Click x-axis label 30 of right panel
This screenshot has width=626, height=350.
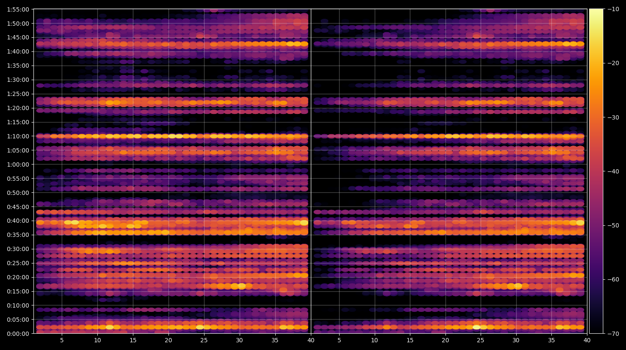(x=516, y=341)
